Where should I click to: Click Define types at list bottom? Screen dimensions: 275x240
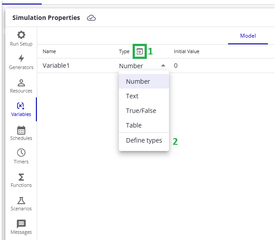144,140
